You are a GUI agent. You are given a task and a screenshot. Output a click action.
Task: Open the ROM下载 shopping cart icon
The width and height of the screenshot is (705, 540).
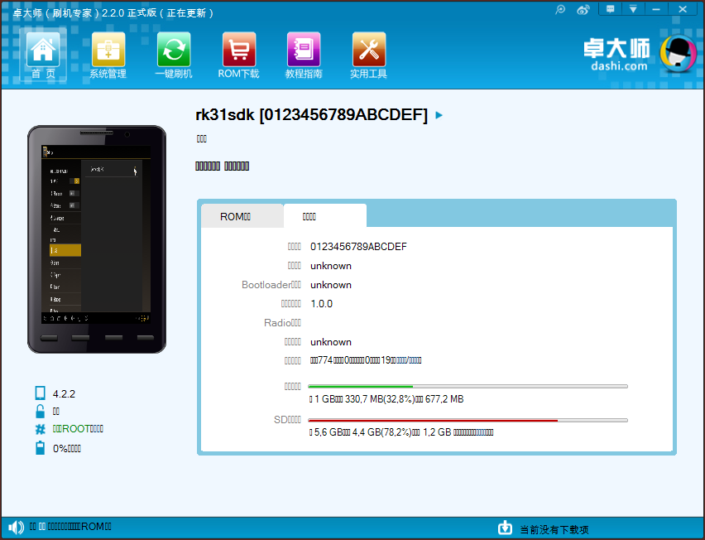(239, 50)
